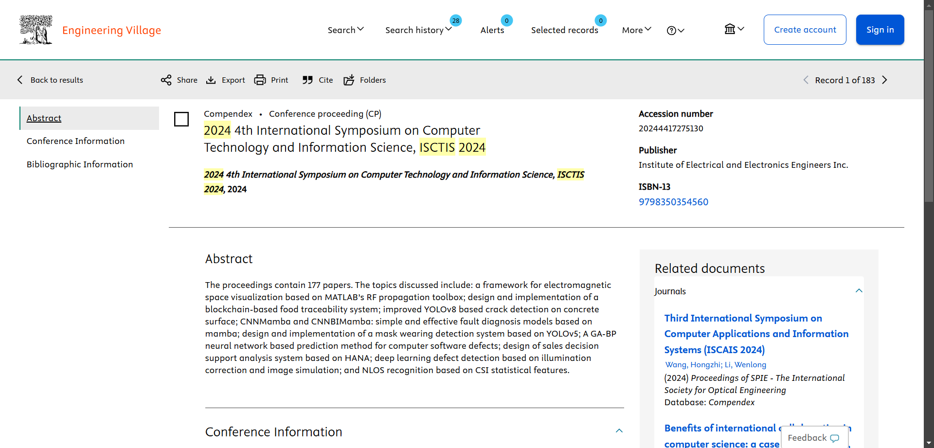Click the Conference proceeding (CP) label
Viewport: 934px width, 448px height.
325,114
